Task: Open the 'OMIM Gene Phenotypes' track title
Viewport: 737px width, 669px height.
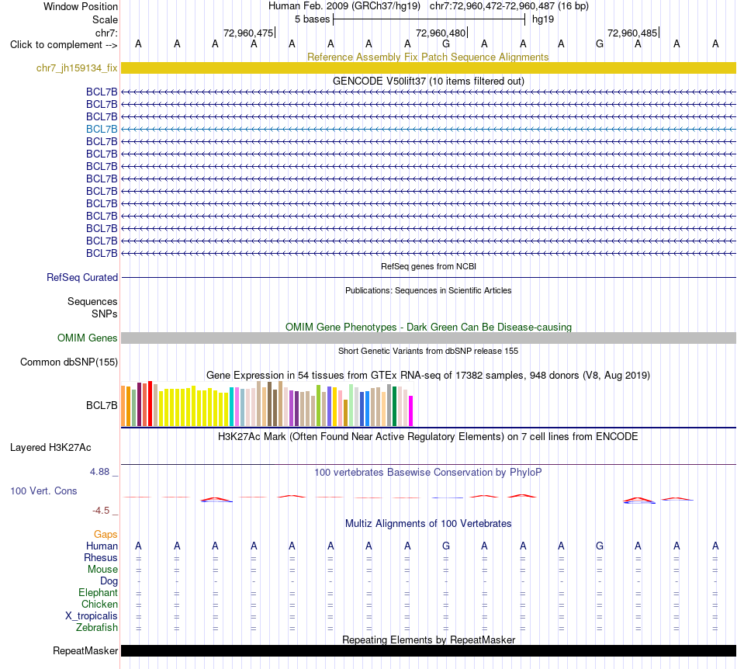Action: tap(428, 327)
